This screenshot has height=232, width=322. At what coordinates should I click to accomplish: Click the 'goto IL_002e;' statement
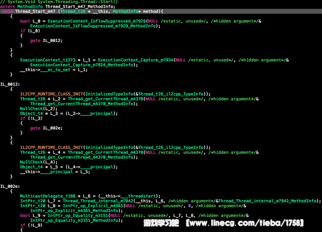pyautogui.click(x=46, y=128)
